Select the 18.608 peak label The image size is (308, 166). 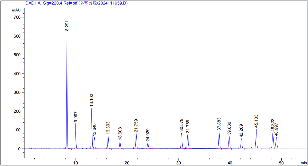120,134
